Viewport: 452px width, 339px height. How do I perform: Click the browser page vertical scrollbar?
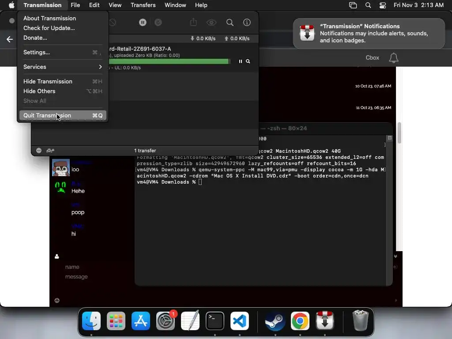[x=399, y=132]
